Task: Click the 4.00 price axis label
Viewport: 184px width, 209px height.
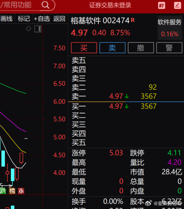Action: (x=59, y=173)
